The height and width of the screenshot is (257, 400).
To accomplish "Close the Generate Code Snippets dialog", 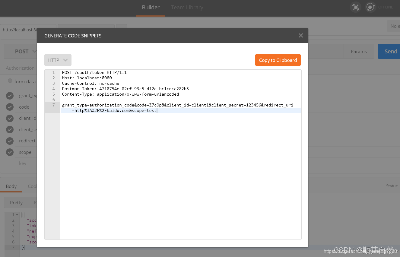I will tap(300, 35).
